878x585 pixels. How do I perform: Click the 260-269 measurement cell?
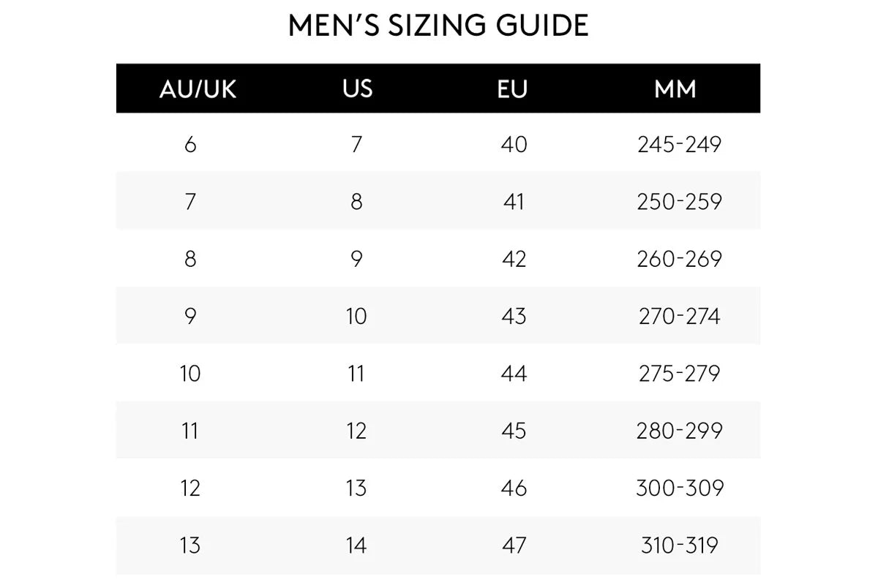[x=679, y=259]
